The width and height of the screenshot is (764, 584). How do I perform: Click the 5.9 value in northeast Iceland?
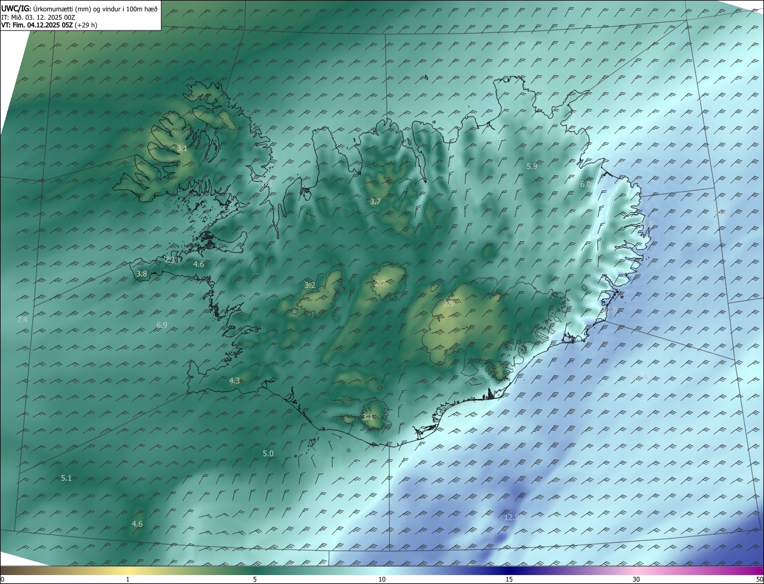click(x=532, y=167)
